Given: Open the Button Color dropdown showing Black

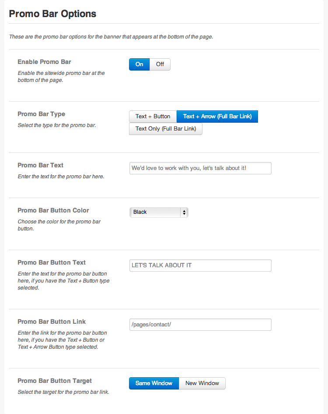Looking at the screenshot, I should tap(158, 212).
